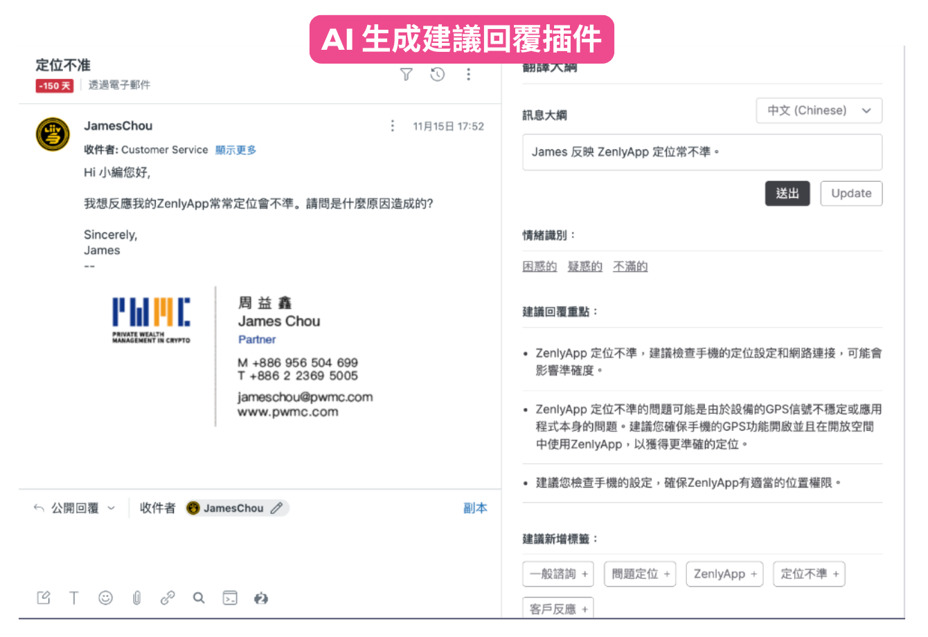This screenshot has height=637, width=928.
Task: Open ticket events history clock icon
Action: point(438,74)
